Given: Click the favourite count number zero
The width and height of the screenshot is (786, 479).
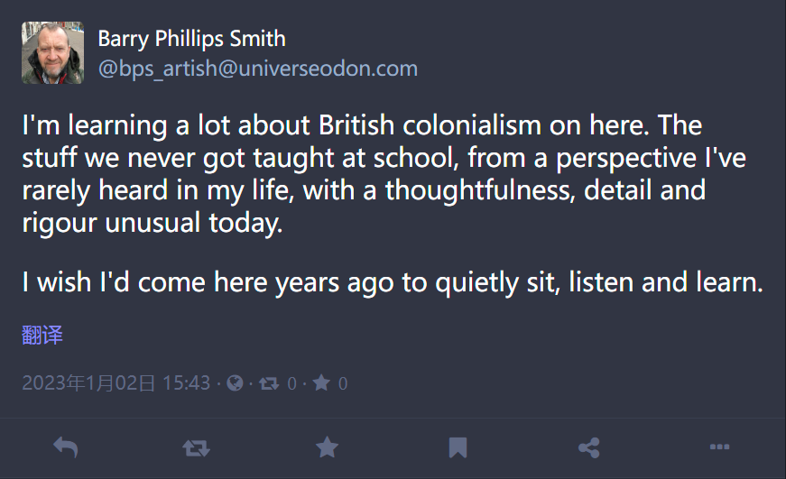Looking at the screenshot, I should (x=343, y=383).
